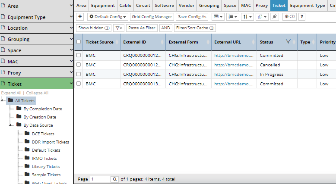Click the filter funnel in Status column
The width and height of the screenshot is (336, 184).
click(288, 41)
